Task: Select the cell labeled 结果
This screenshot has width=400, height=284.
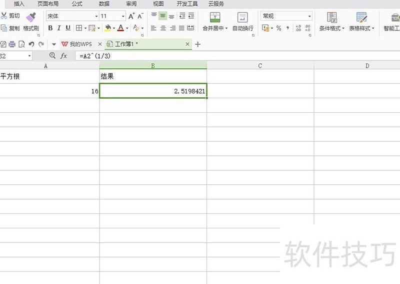Action: [153, 76]
